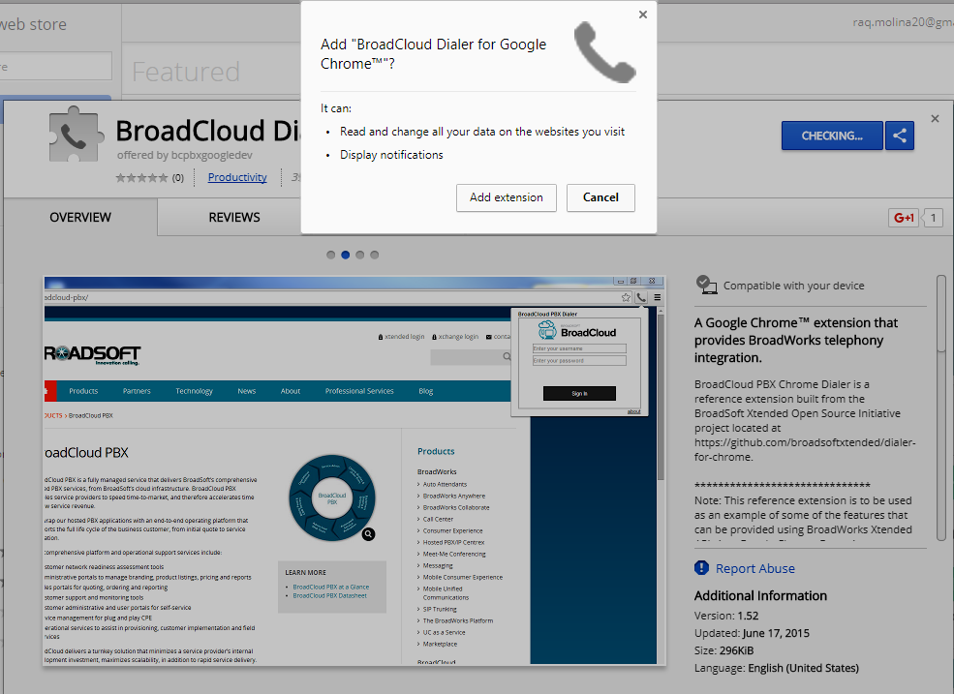Click the extension screenshot preview

(354, 470)
